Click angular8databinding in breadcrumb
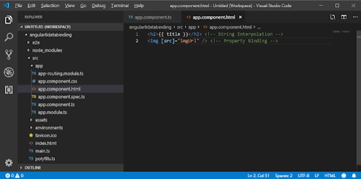This screenshot has height=179, width=361. tap(150, 27)
